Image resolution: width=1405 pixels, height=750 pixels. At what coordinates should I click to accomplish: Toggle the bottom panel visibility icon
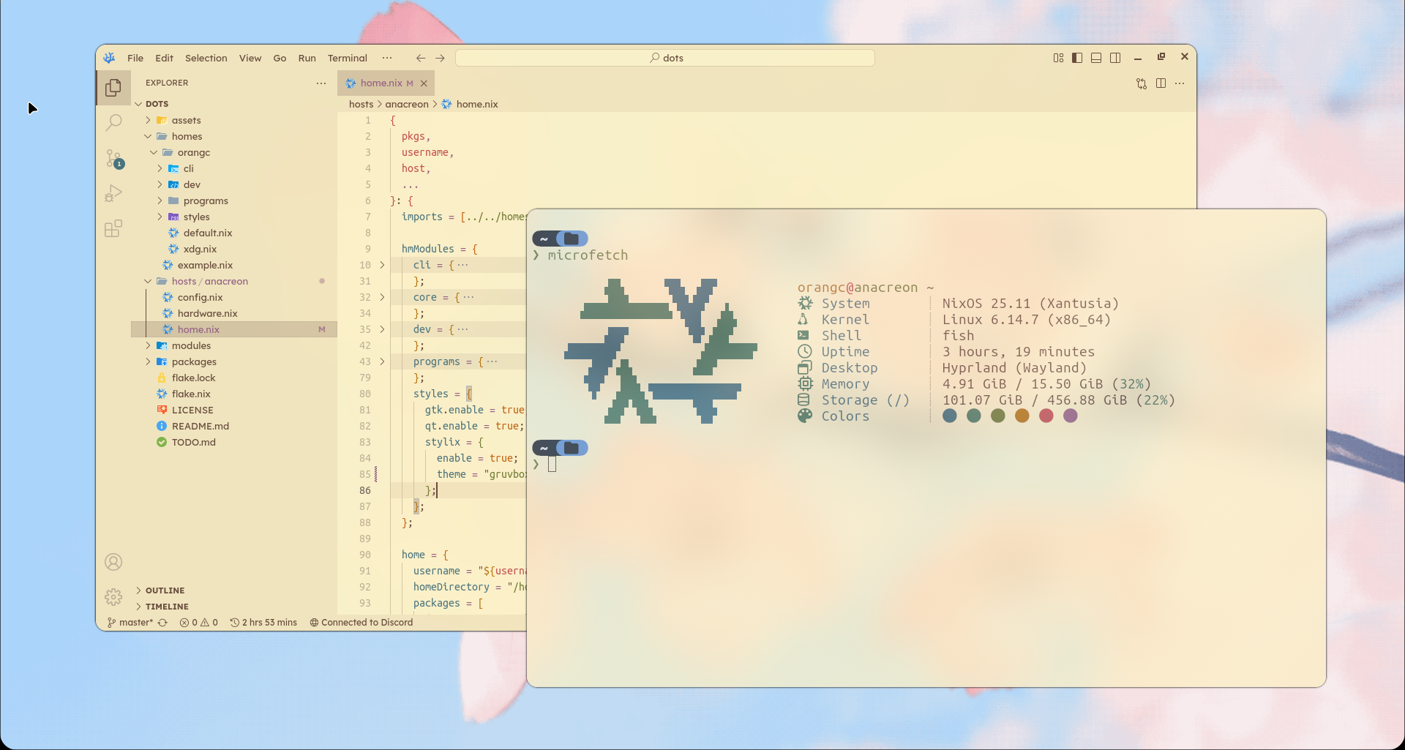click(1096, 58)
